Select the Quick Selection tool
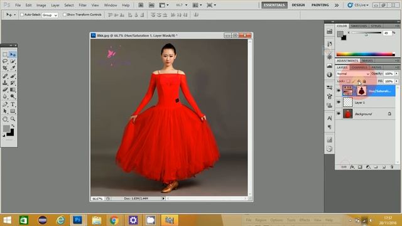The width and height of the screenshot is (402, 226). [13, 62]
